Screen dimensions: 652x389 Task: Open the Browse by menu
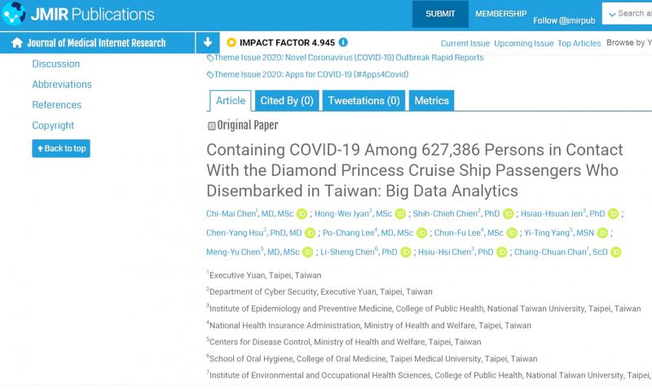click(628, 42)
